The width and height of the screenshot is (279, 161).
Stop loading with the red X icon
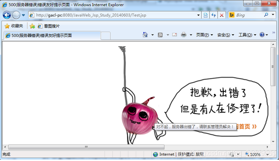222,15
